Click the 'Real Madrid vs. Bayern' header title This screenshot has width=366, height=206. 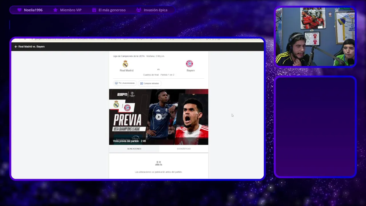pyautogui.click(x=31, y=47)
